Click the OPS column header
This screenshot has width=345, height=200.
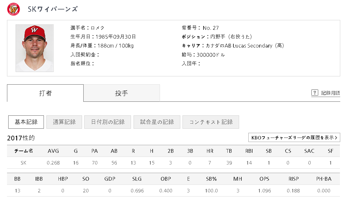click(x=264, y=179)
